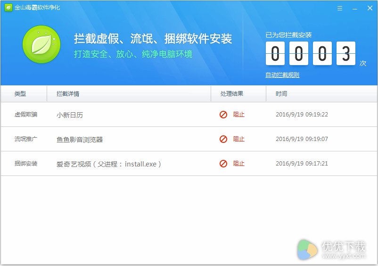The height and width of the screenshot is (266, 378).
Task: Open the 自动拦截规则 link
Action: [282, 75]
